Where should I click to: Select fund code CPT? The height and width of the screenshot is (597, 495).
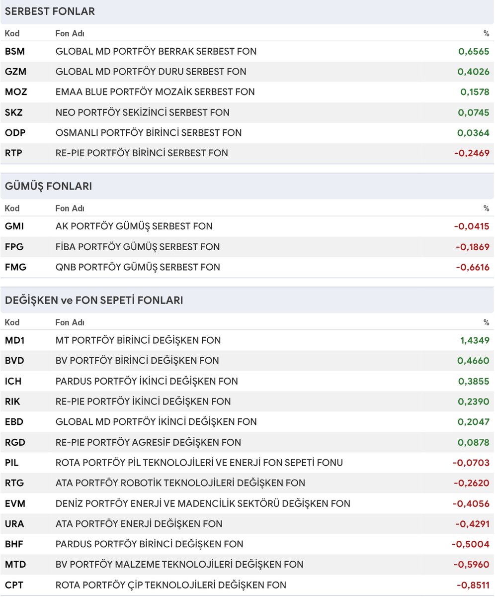pos(14,585)
